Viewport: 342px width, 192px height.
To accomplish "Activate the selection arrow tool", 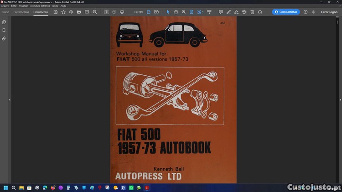I will (x=168, y=12).
